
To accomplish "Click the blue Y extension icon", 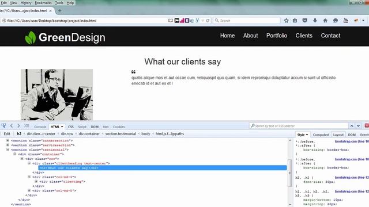I will click(197, 21).
